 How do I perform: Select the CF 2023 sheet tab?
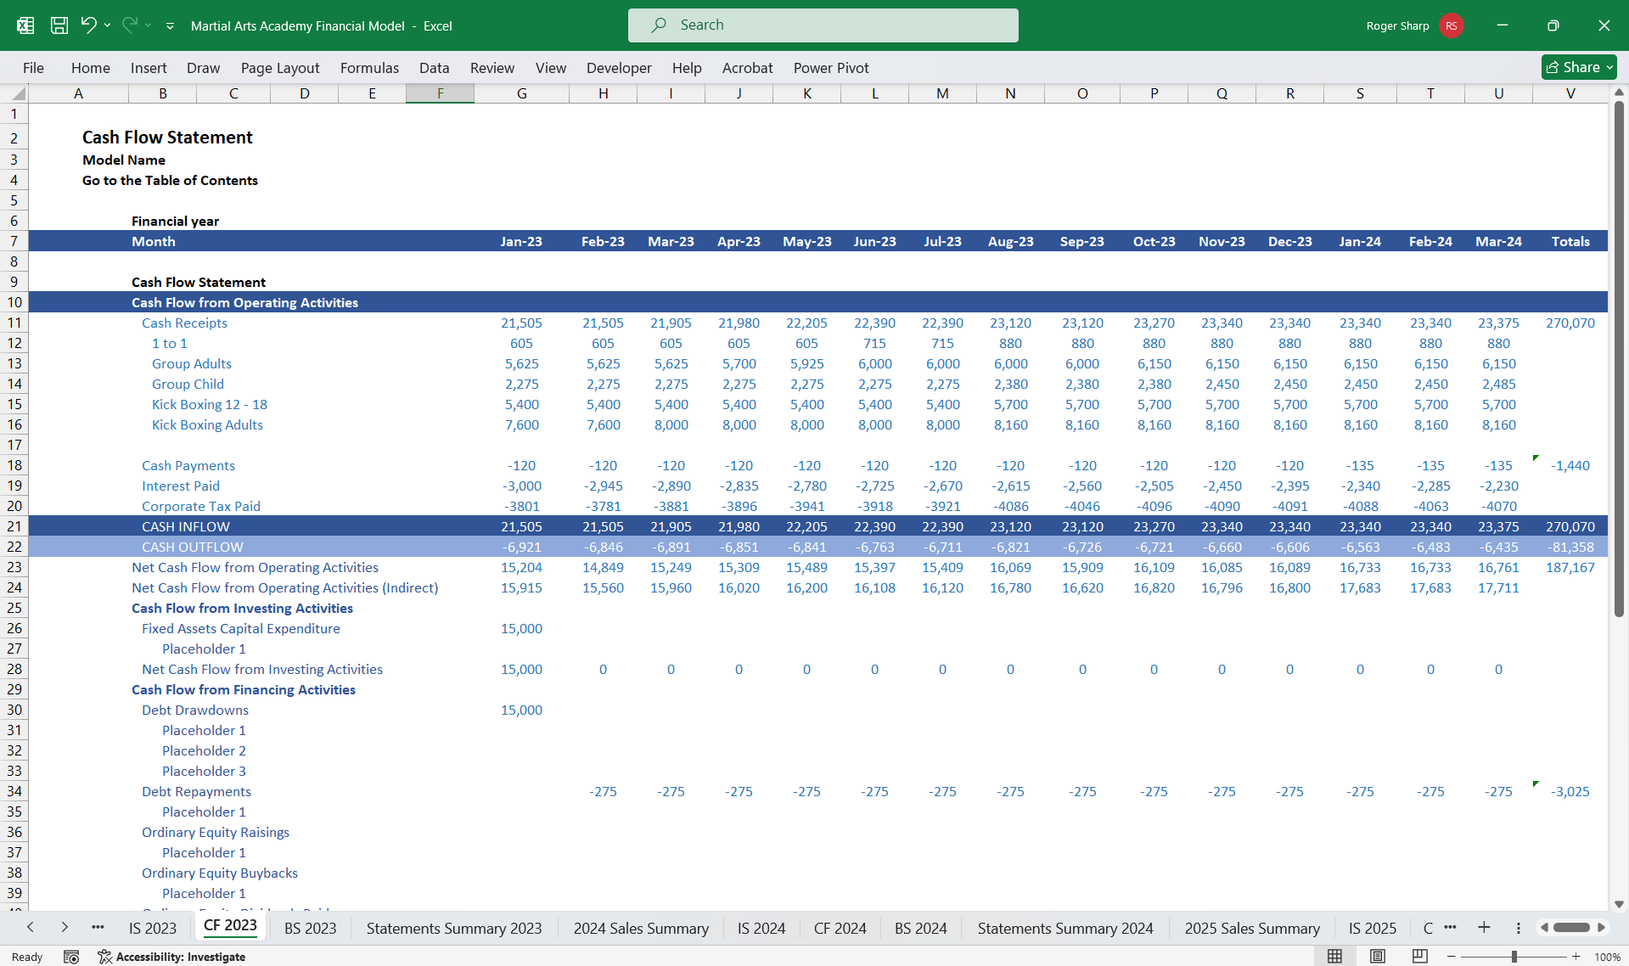click(x=230, y=926)
